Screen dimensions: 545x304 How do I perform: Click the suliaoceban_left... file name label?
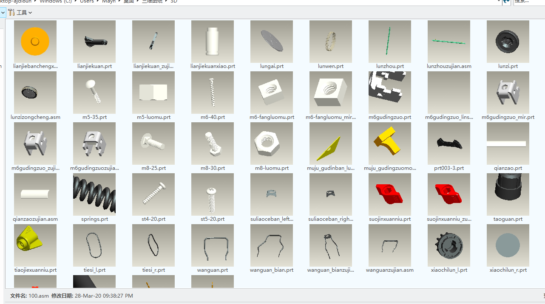tap(272, 219)
